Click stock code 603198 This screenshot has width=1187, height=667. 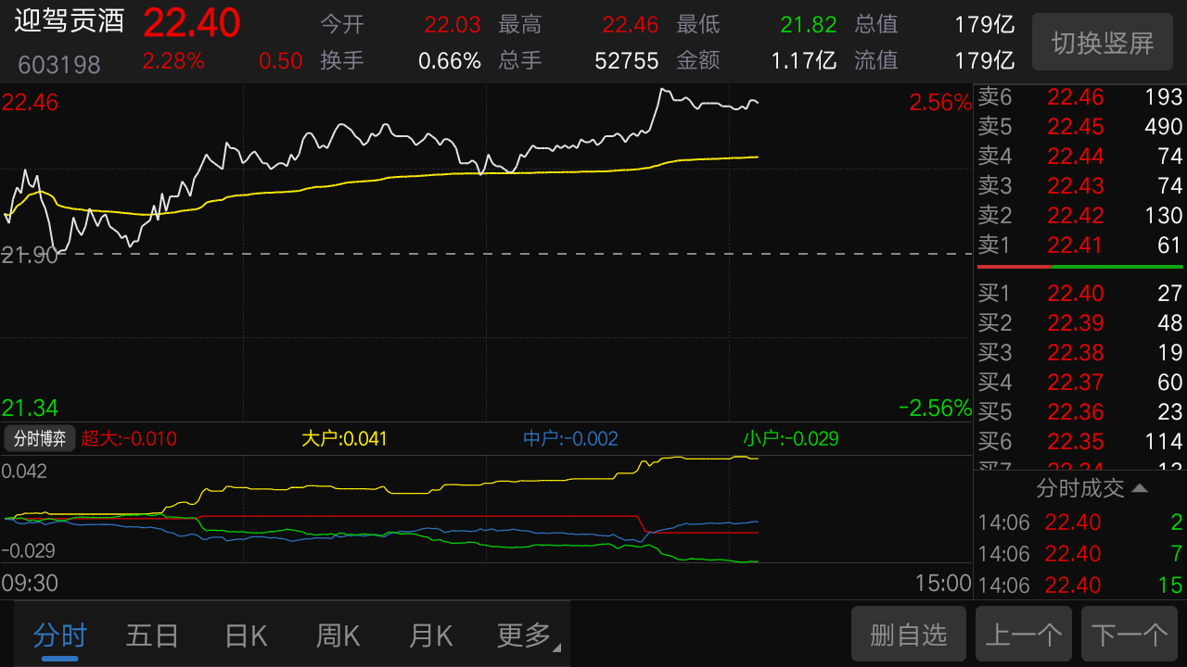click(59, 65)
